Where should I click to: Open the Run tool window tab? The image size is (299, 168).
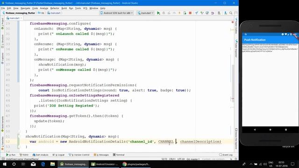coord(11,155)
